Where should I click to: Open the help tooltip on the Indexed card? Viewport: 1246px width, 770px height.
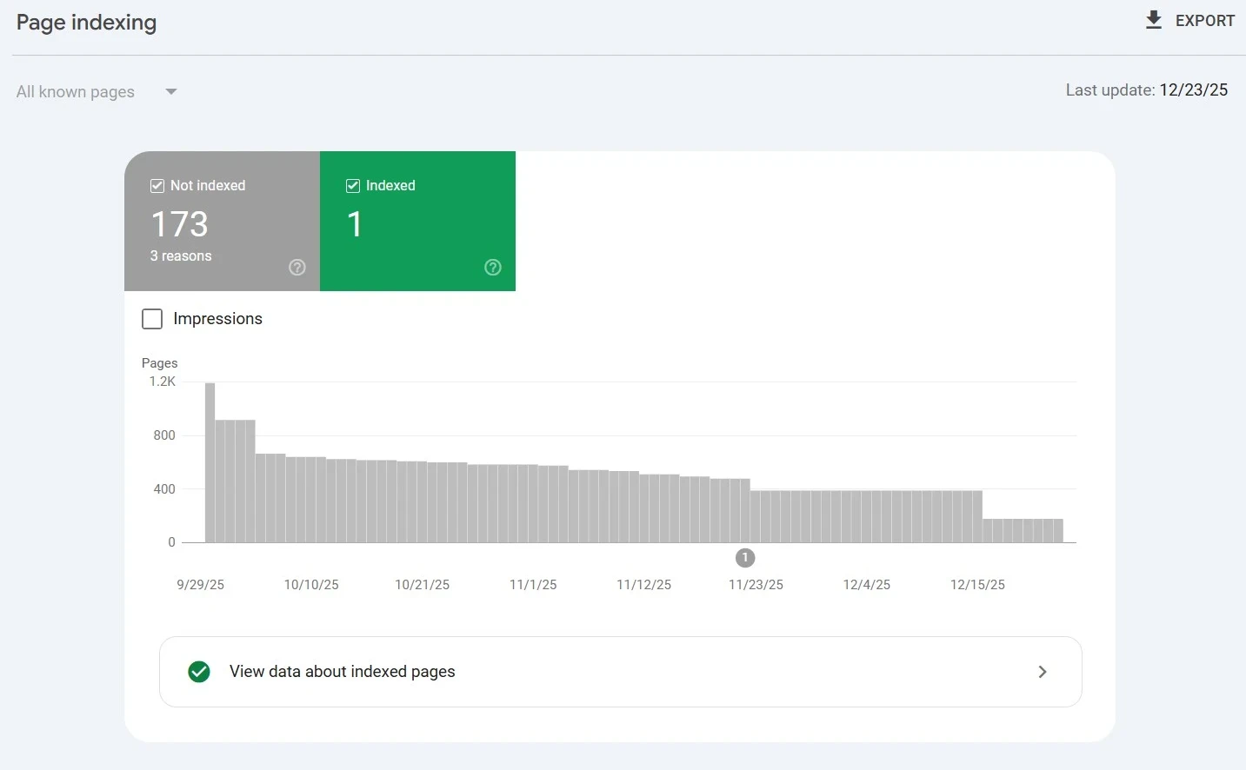click(x=492, y=268)
